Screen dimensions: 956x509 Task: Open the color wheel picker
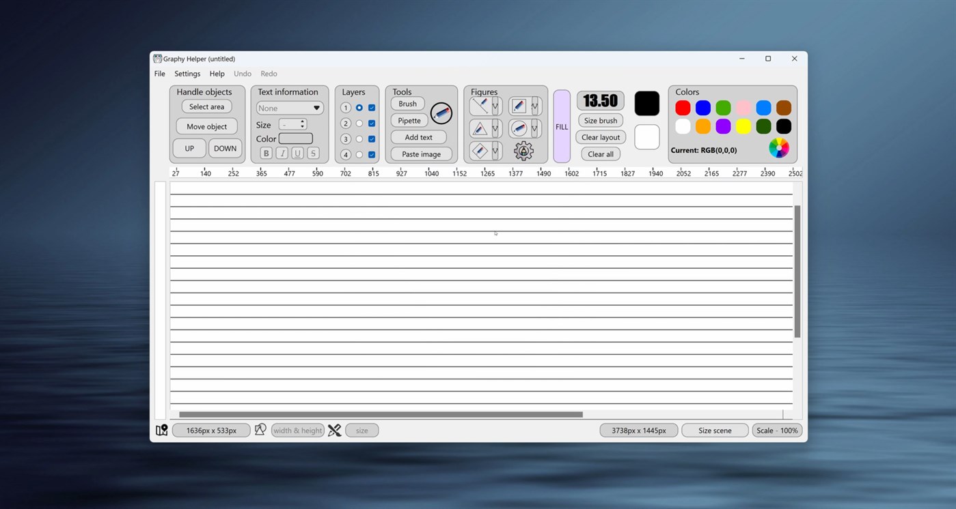click(778, 147)
